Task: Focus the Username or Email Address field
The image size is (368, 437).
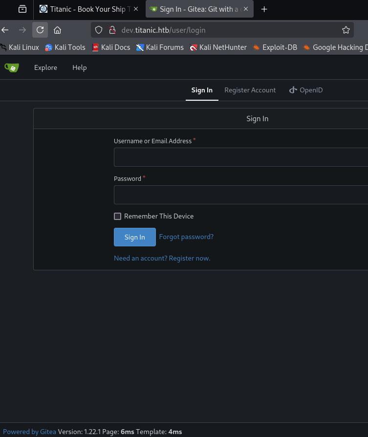Action: pyautogui.click(x=240, y=157)
